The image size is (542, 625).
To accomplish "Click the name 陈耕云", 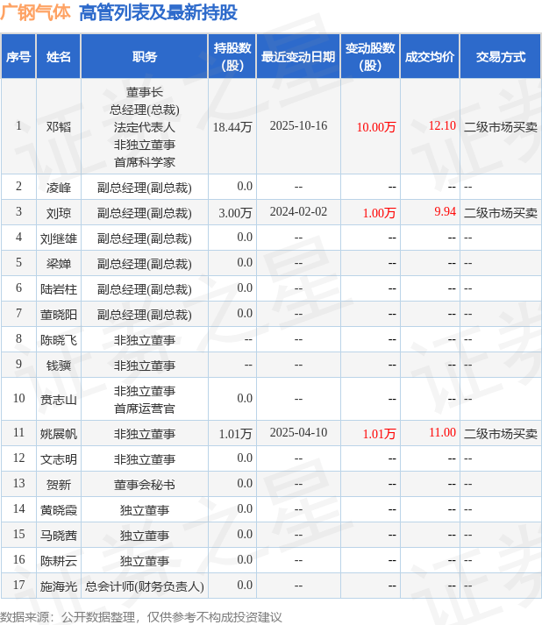I will 58,561.
